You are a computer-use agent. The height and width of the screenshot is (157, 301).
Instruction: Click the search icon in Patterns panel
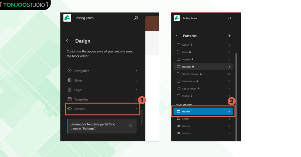click(229, 18)
